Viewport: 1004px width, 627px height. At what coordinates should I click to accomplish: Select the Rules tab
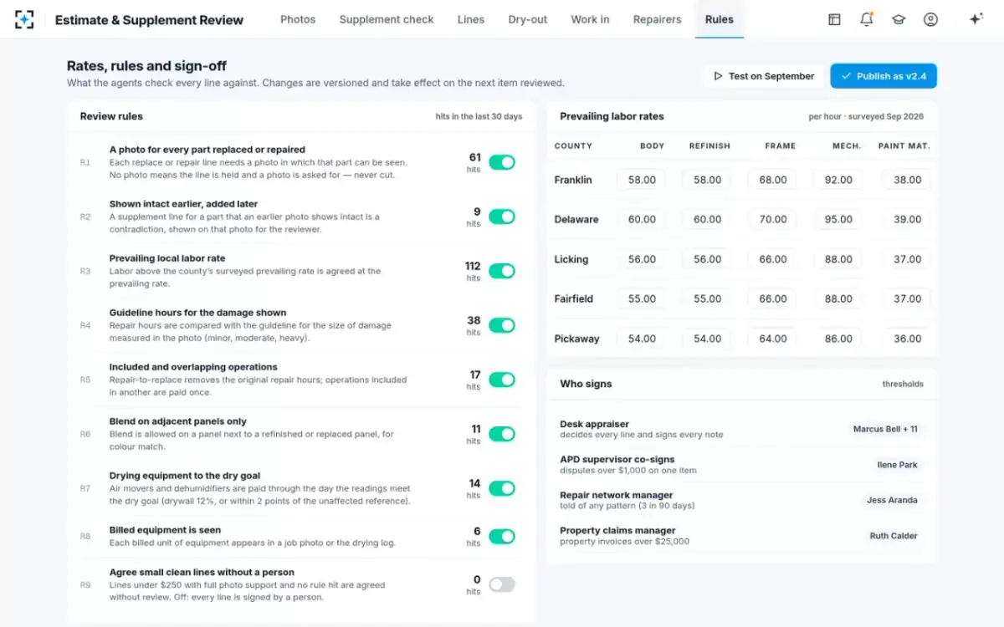(720, 19)
